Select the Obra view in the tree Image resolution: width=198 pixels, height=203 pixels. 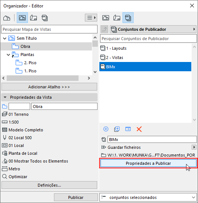[46, 46]
